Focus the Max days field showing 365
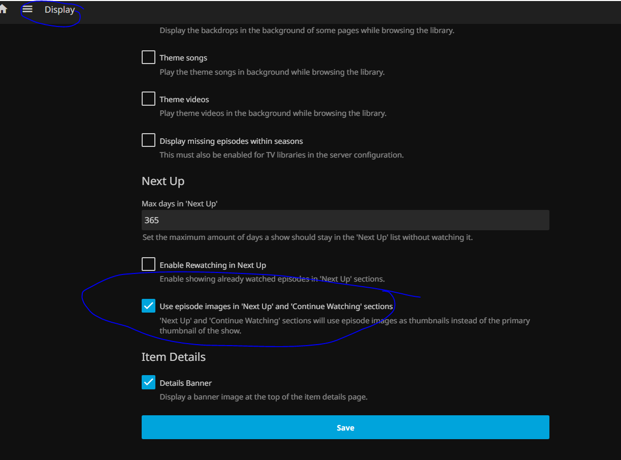Image resolution: width=621 pixels, height=460 pixels. 345,220
